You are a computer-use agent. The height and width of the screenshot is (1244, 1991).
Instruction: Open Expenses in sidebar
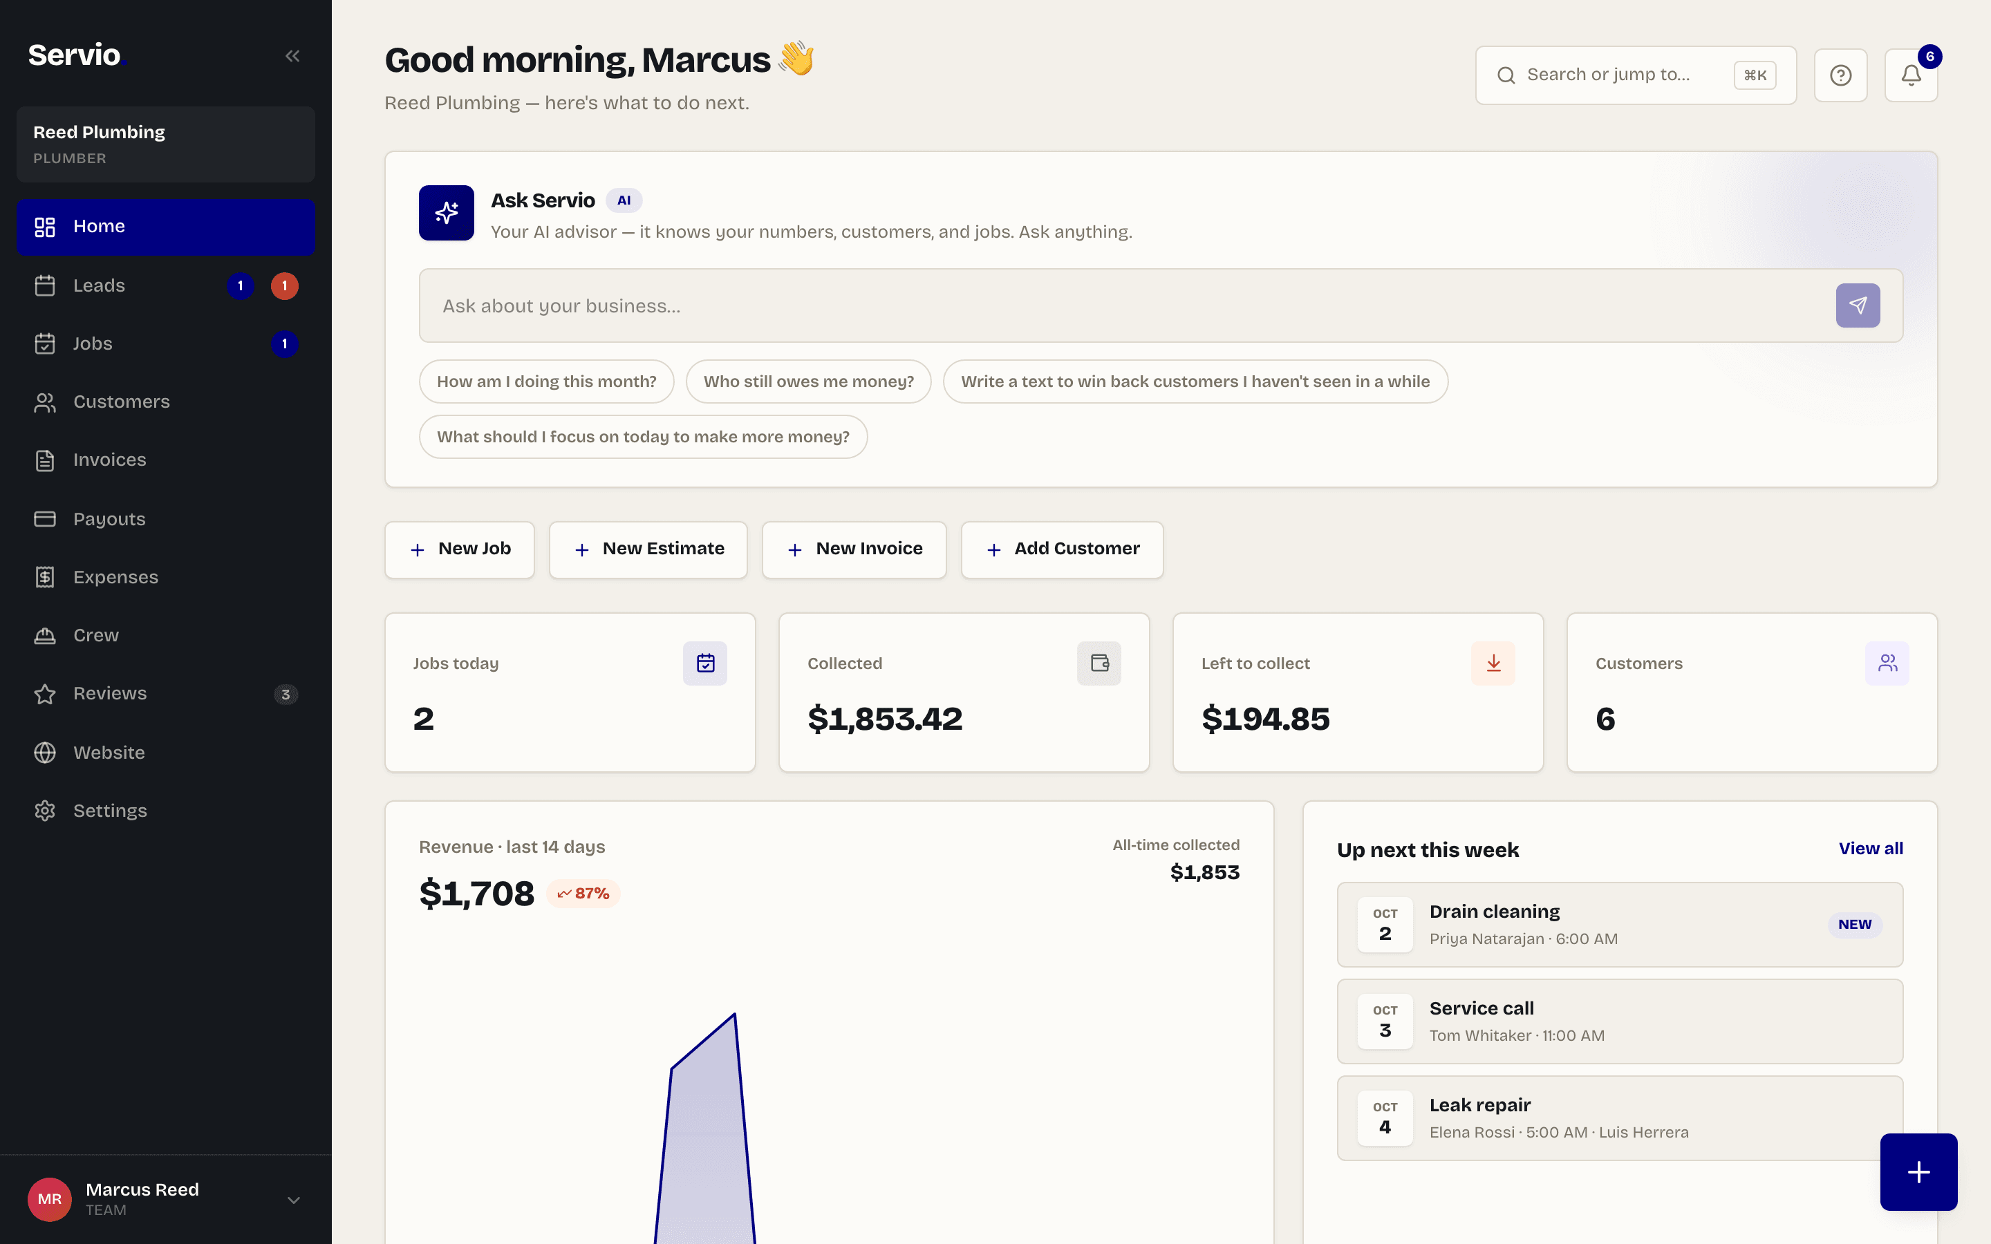(165, 578)
